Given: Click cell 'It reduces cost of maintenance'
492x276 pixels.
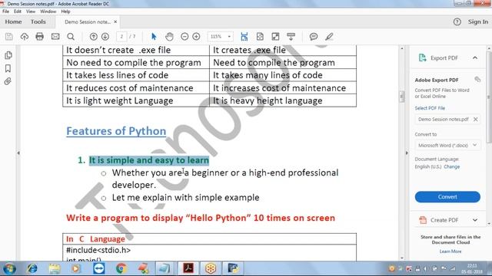Looking at the screenshot, I should 136,88.
